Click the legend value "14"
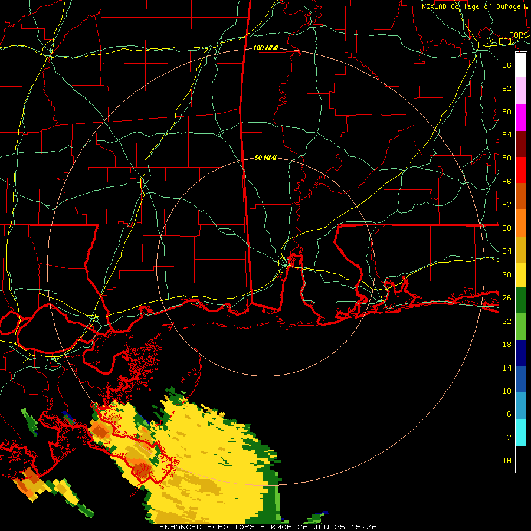 [507, 368]
